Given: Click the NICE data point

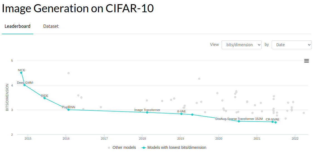Looking at the screenshot, I should tap(21, 73).
